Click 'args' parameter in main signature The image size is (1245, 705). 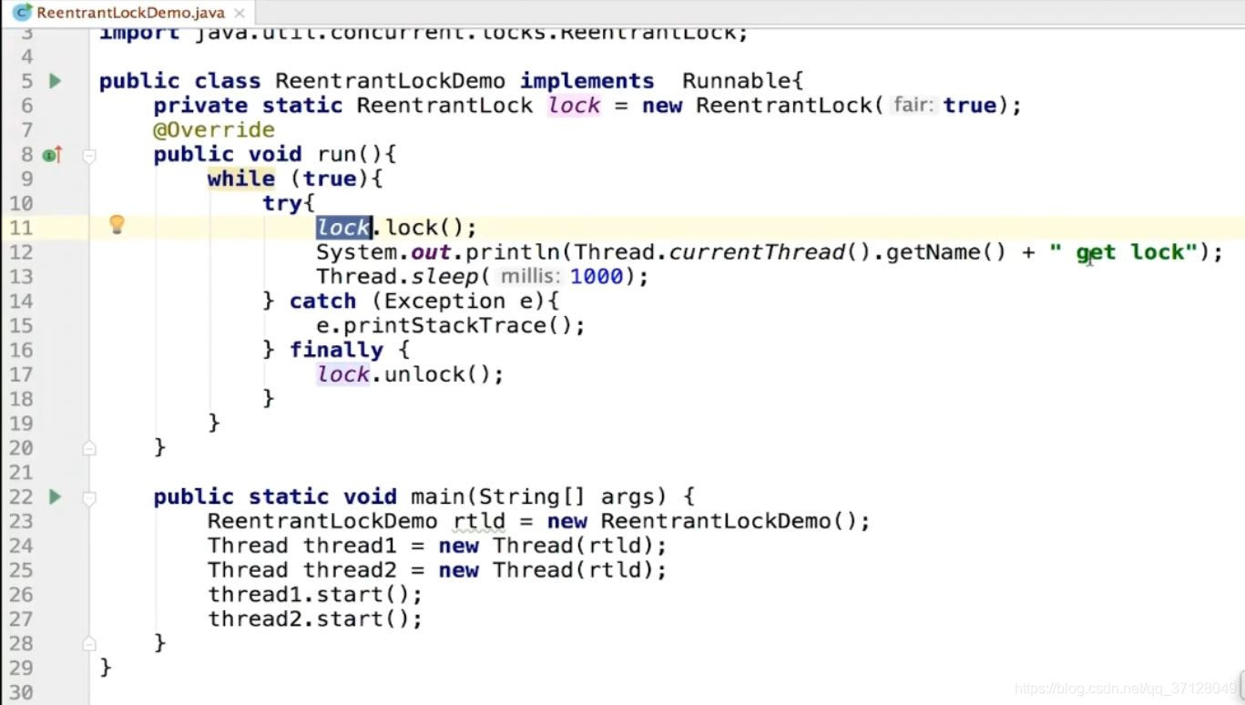tap(628, 497)
